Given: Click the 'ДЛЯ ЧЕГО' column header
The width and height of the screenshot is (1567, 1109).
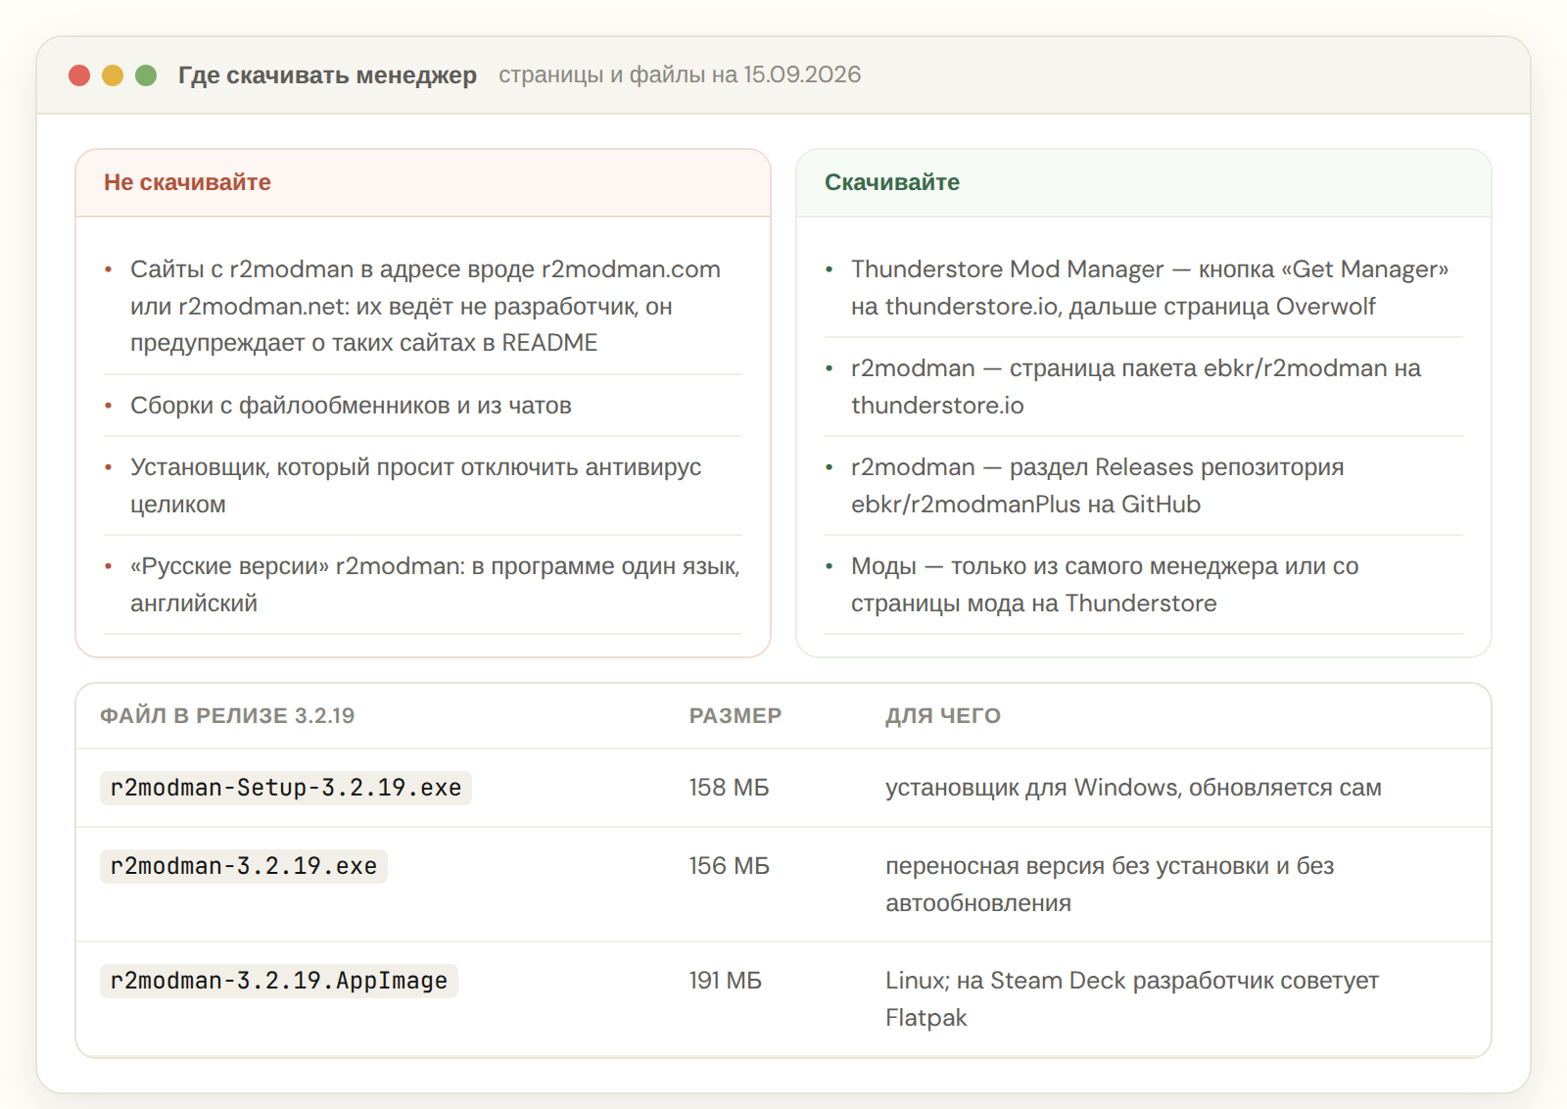Looking at the screenshot, I should 943,716.
